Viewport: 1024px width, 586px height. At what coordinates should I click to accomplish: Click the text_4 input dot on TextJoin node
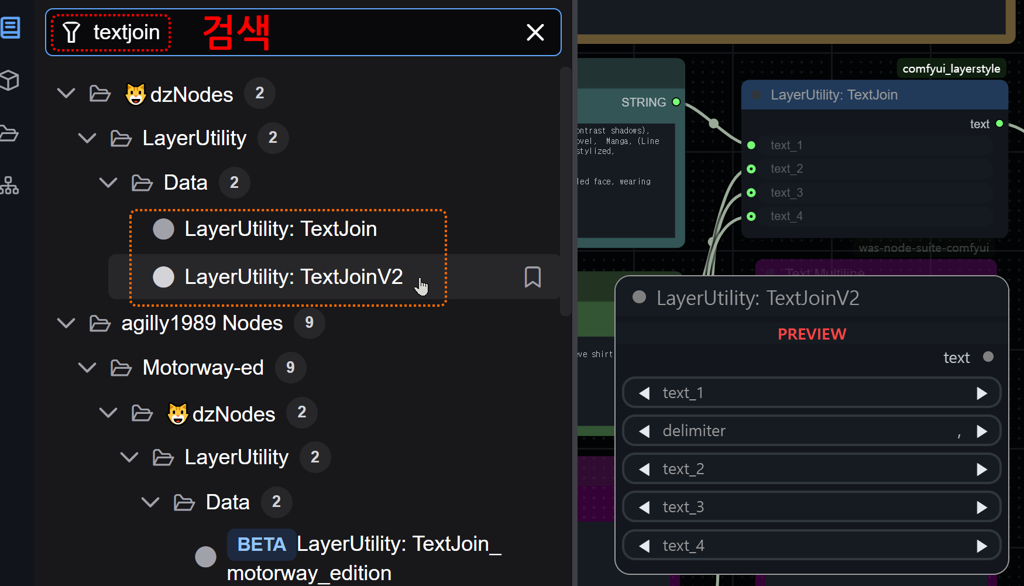click(x=751, y=217)
